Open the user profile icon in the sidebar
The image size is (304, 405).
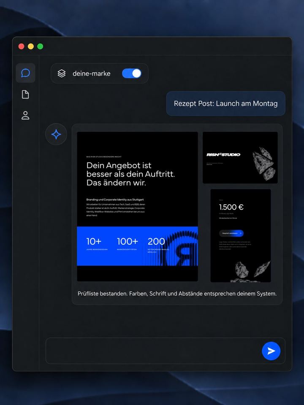coord(25,116)
